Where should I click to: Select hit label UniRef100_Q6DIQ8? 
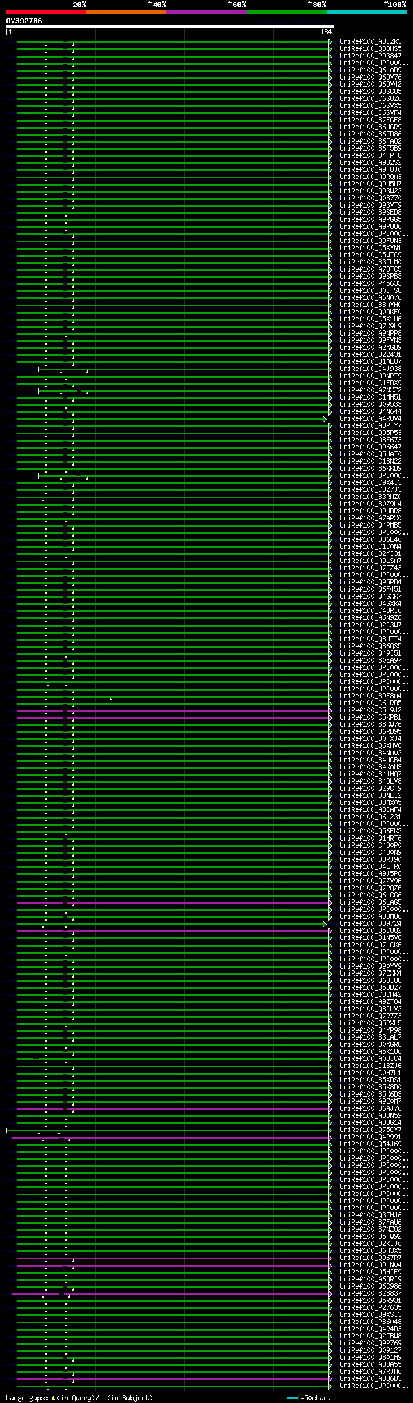370,981
